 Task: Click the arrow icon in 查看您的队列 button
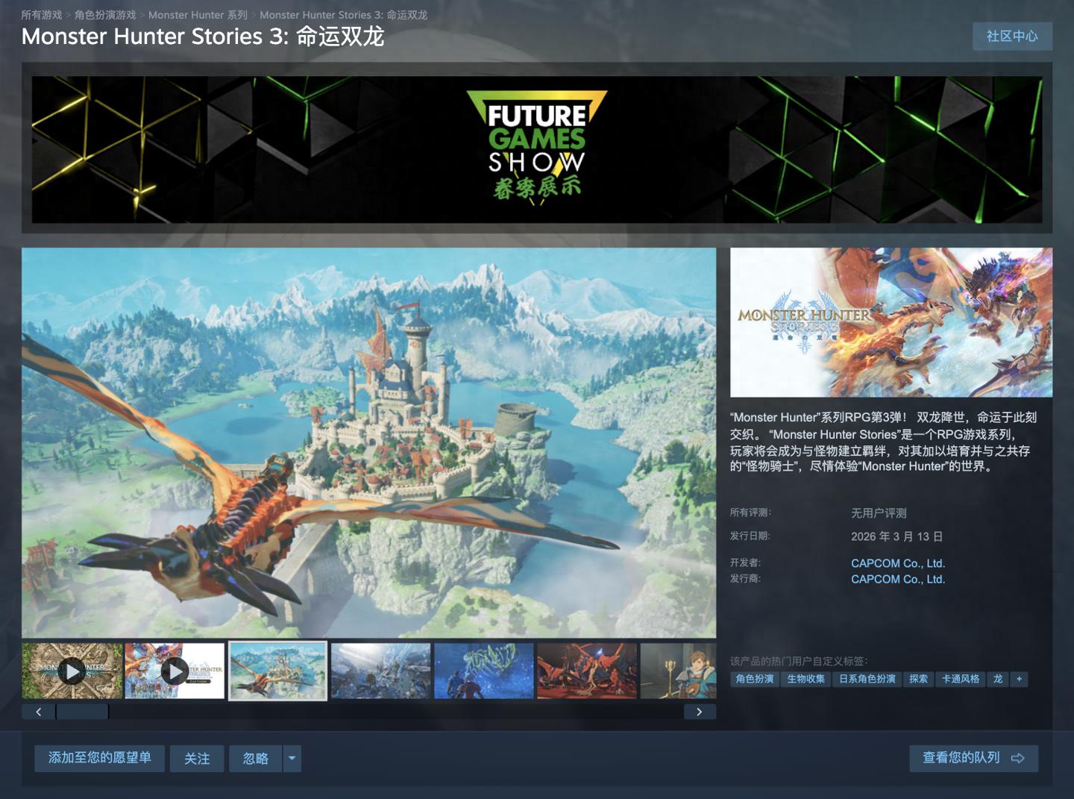click(x=1019, y=758)
